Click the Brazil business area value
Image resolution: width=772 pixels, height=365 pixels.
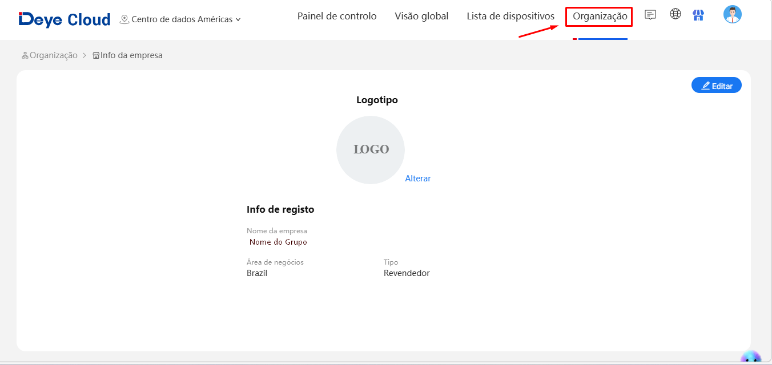tap(257, 273)
